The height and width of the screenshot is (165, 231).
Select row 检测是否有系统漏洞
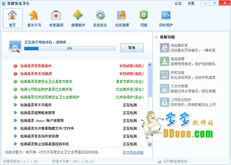[79, 74]
